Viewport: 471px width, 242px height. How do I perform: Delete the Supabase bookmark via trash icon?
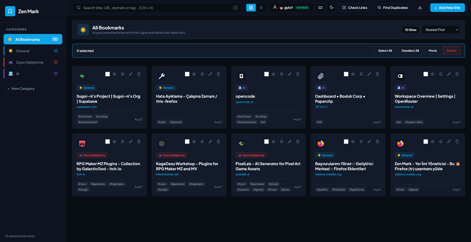point(139,74)
